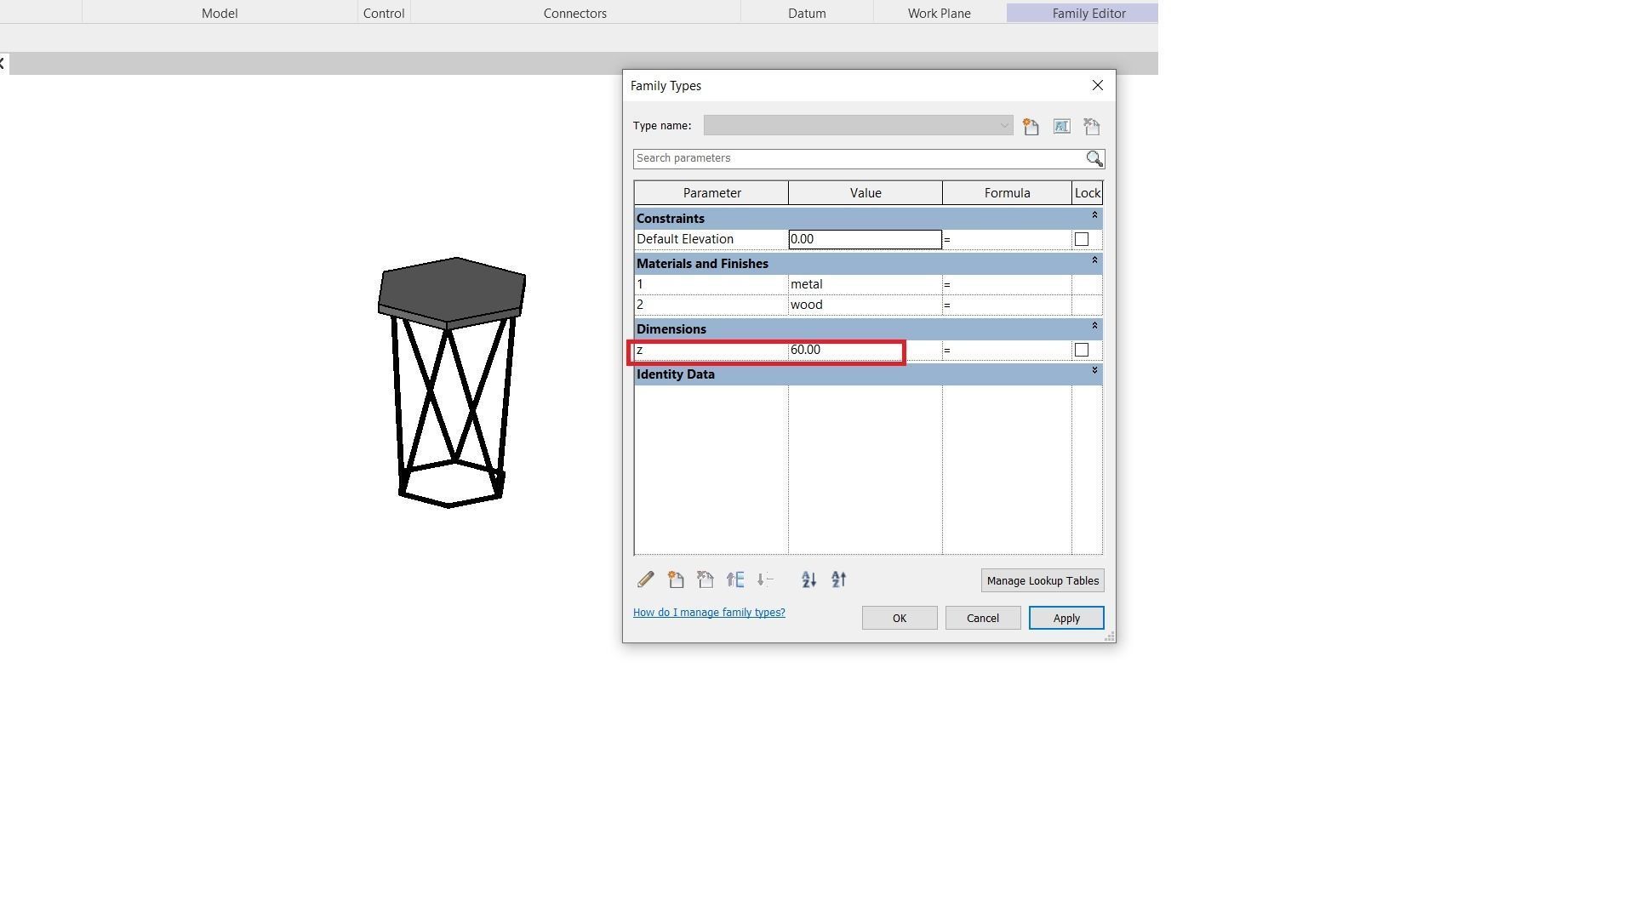Image resolution: width=1634 pixels, height=919 pixels.
Task: Click the New Type icon beside Type name
Action: pyautogui.click(x=1031, y=127)
